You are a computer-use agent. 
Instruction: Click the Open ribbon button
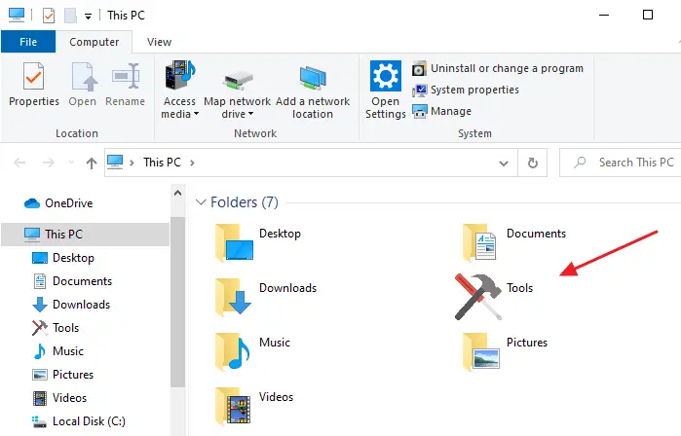tap(82, 85)
